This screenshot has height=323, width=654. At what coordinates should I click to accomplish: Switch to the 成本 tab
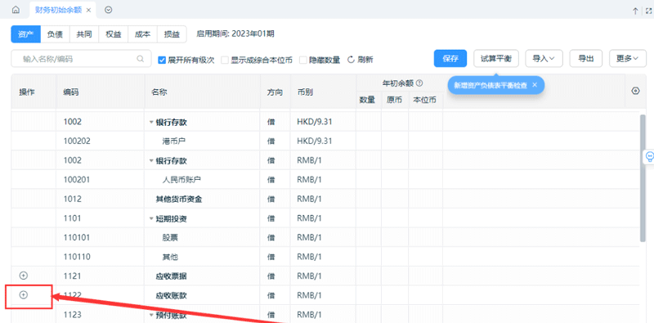[142, 34]
